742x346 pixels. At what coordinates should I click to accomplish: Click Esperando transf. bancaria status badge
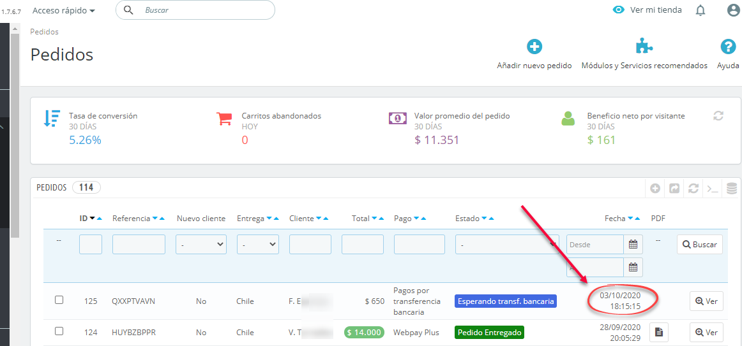pos(505,301)
